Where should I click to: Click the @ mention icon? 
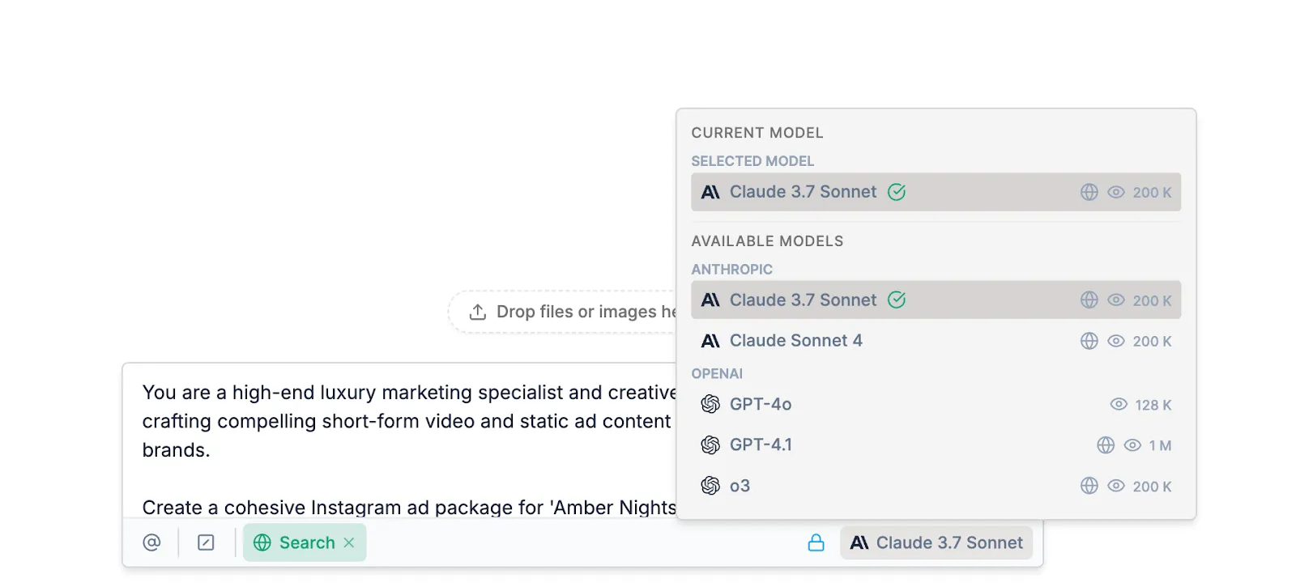click(x=151, y=542)
